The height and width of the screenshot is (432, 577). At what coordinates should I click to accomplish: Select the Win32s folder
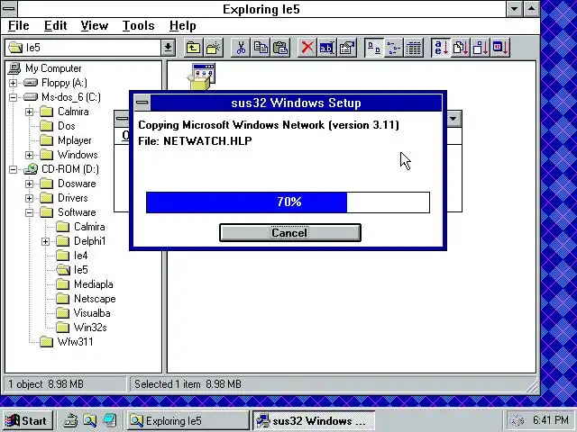pos(81,328)
